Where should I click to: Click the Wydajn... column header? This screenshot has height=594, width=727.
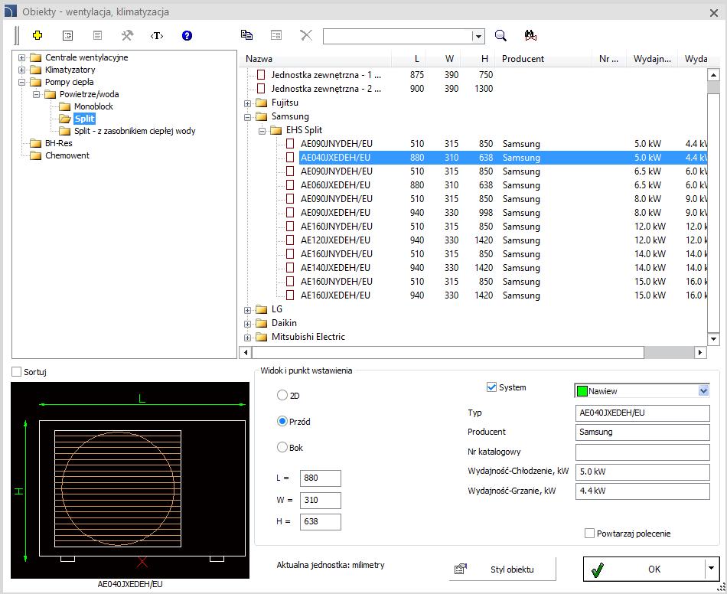652,59
